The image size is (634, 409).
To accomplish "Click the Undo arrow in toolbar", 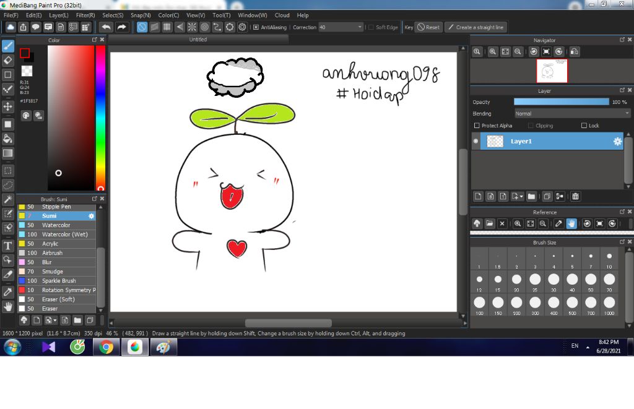I will coord(106,27).
